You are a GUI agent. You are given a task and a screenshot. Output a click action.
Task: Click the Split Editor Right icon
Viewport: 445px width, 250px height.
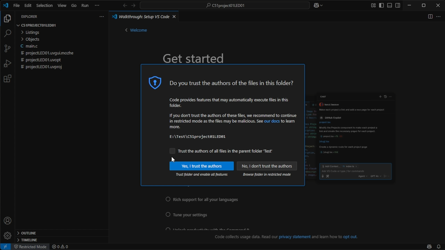click(x=430, y=16)
